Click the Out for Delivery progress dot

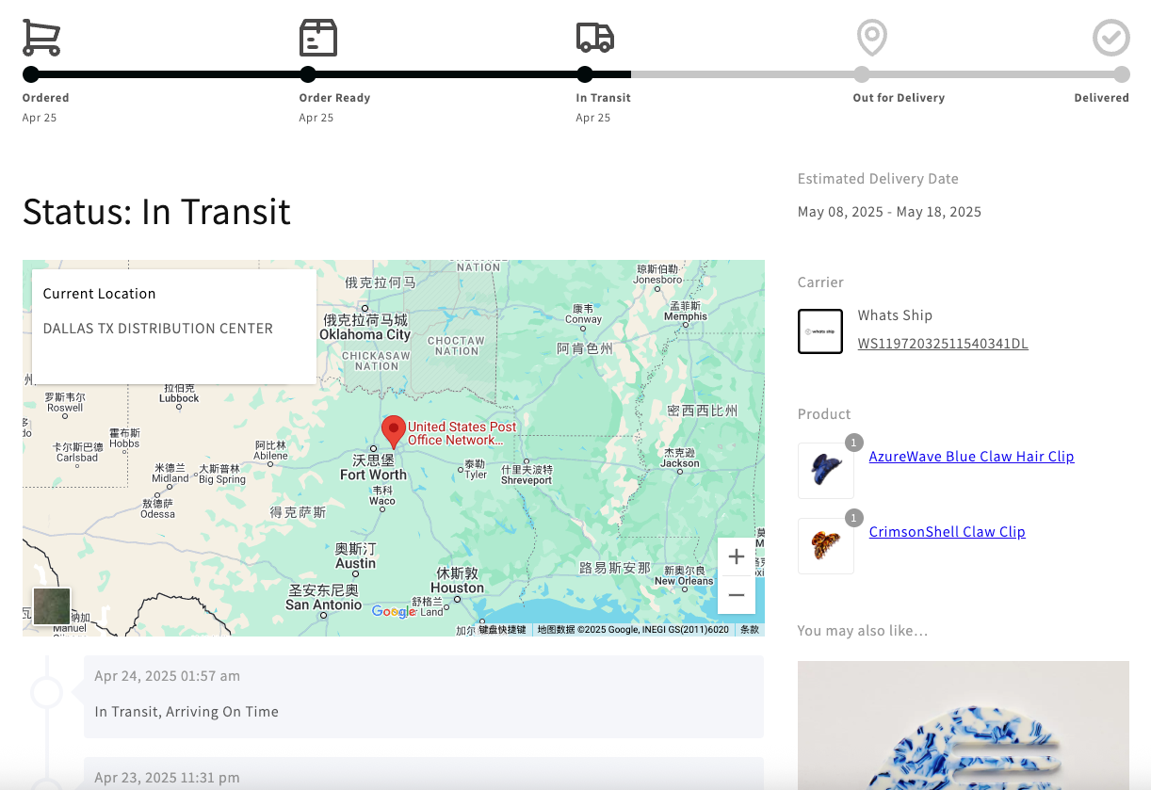pos(862,74)
